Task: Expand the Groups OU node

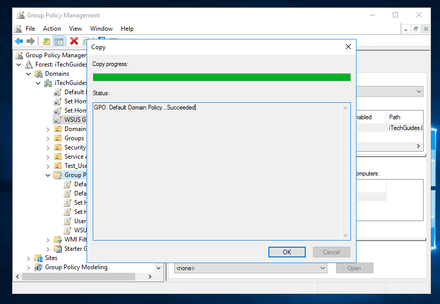Action: [48, 139]
